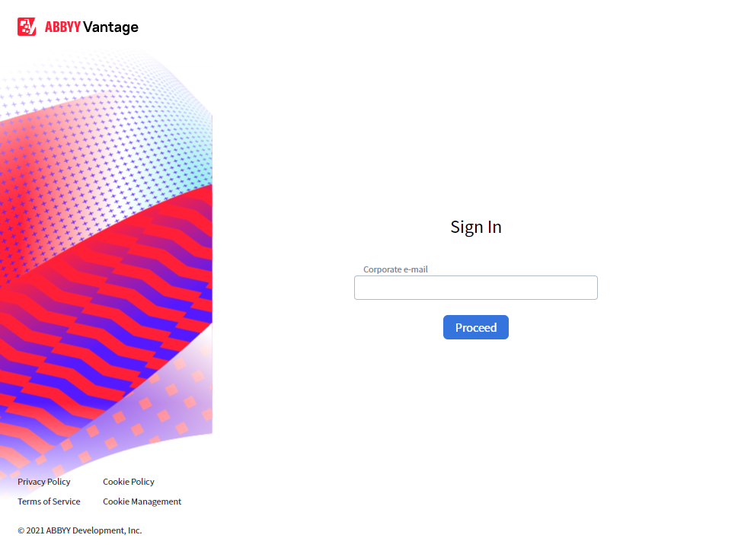This screenshot has width=738, height=554.
Task: Click the word Policy in Privacy Policy
Action: point(59,482)
